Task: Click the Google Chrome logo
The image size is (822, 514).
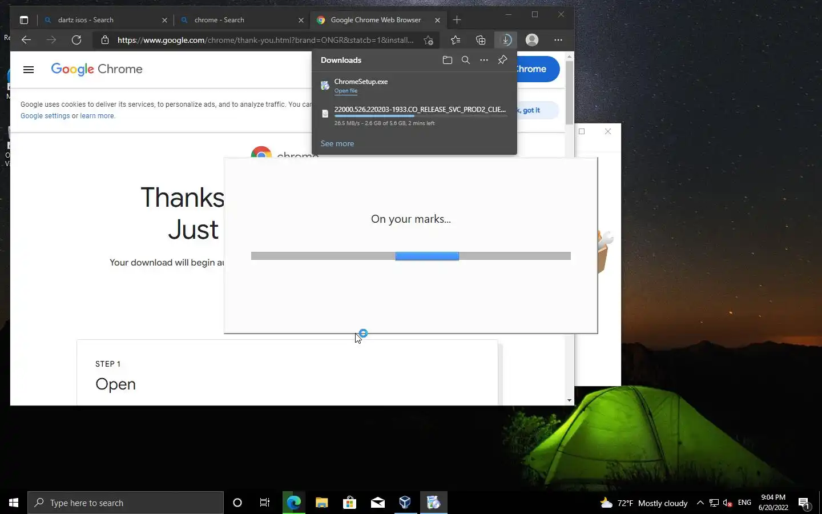Action: [x=97, y=69]
